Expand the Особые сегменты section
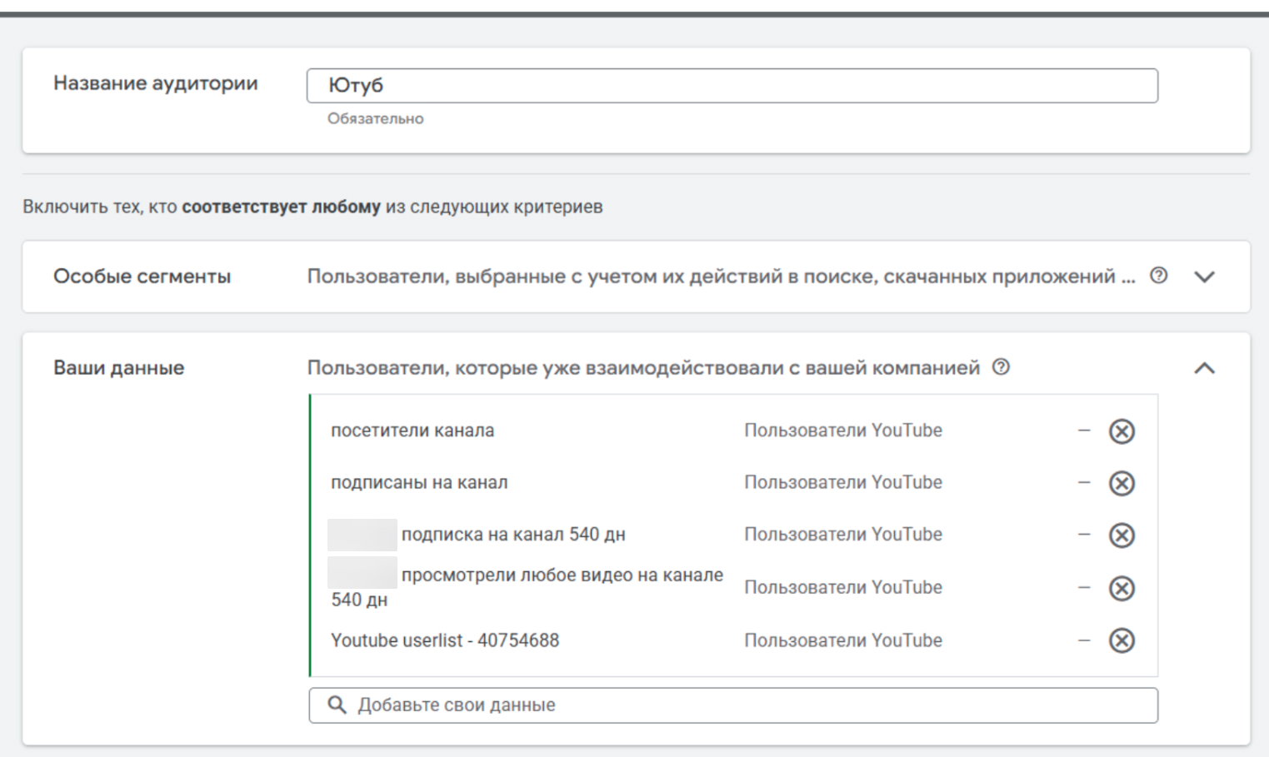This screenshot has height=757, width=1269. (x=1204, y=276)
